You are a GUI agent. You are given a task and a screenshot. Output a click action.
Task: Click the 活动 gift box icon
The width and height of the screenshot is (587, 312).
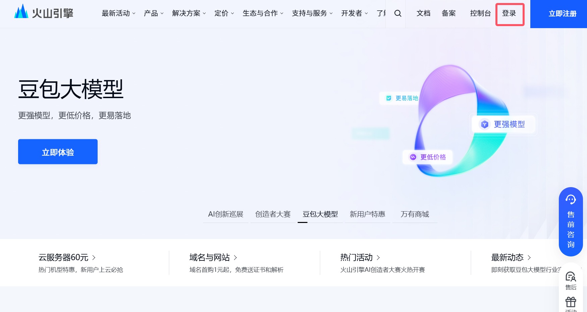pos(571,302)
